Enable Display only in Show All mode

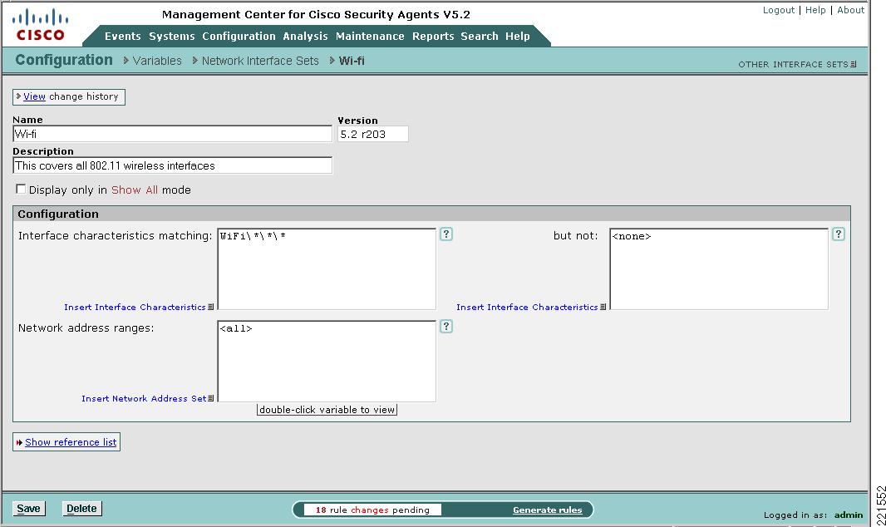coord(21,190)
